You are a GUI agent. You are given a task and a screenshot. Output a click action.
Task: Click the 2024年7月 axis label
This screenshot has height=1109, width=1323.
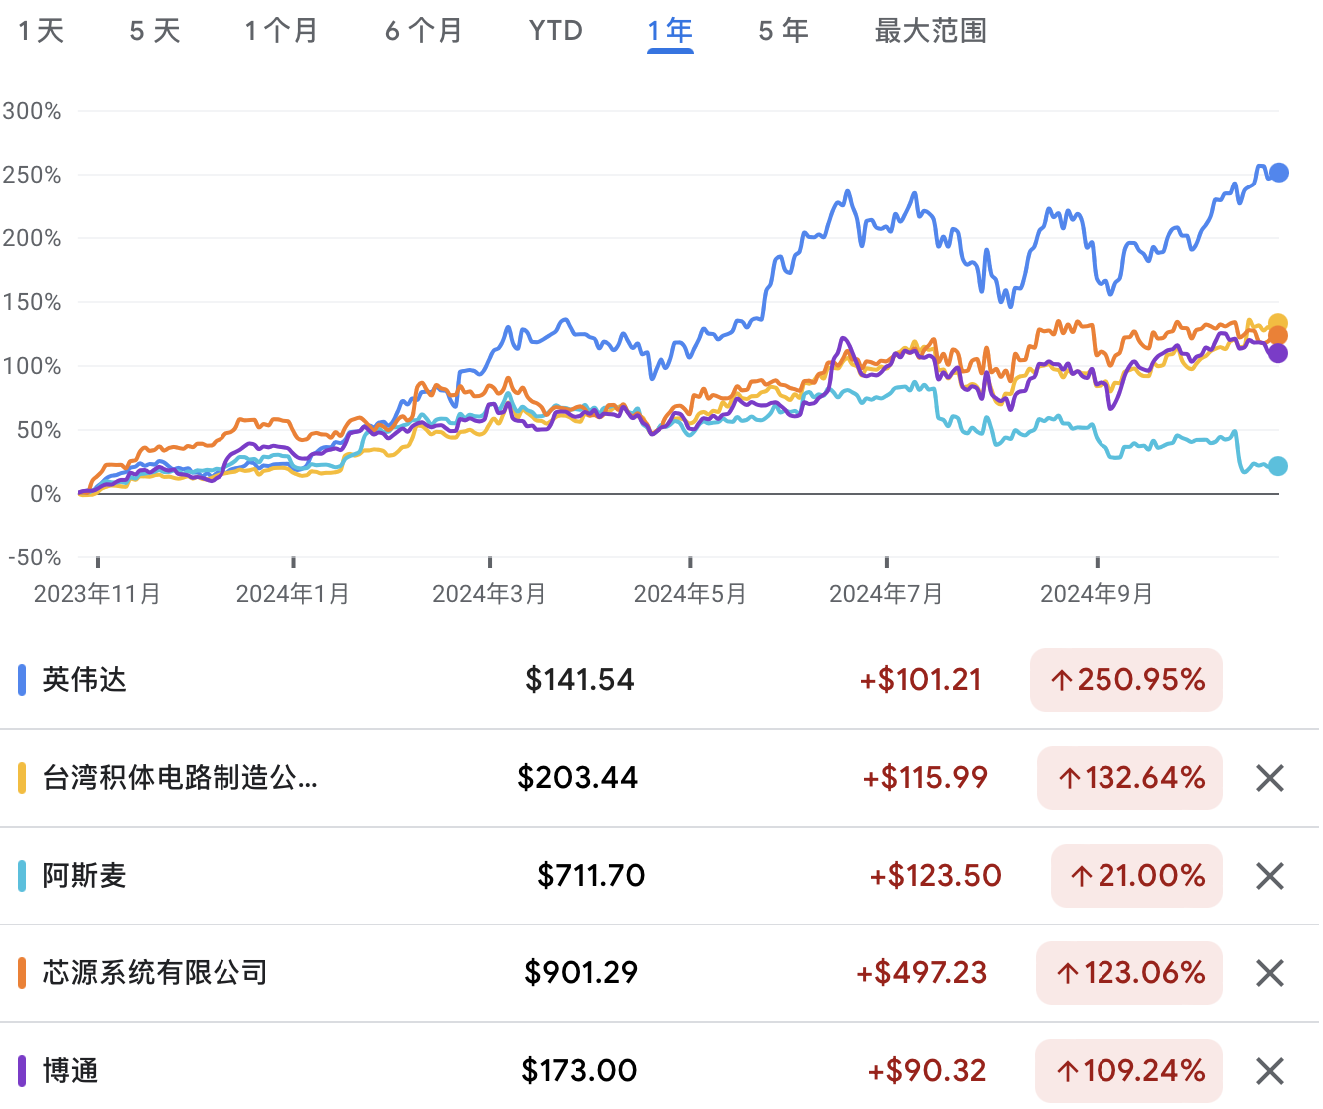(886, 594)
